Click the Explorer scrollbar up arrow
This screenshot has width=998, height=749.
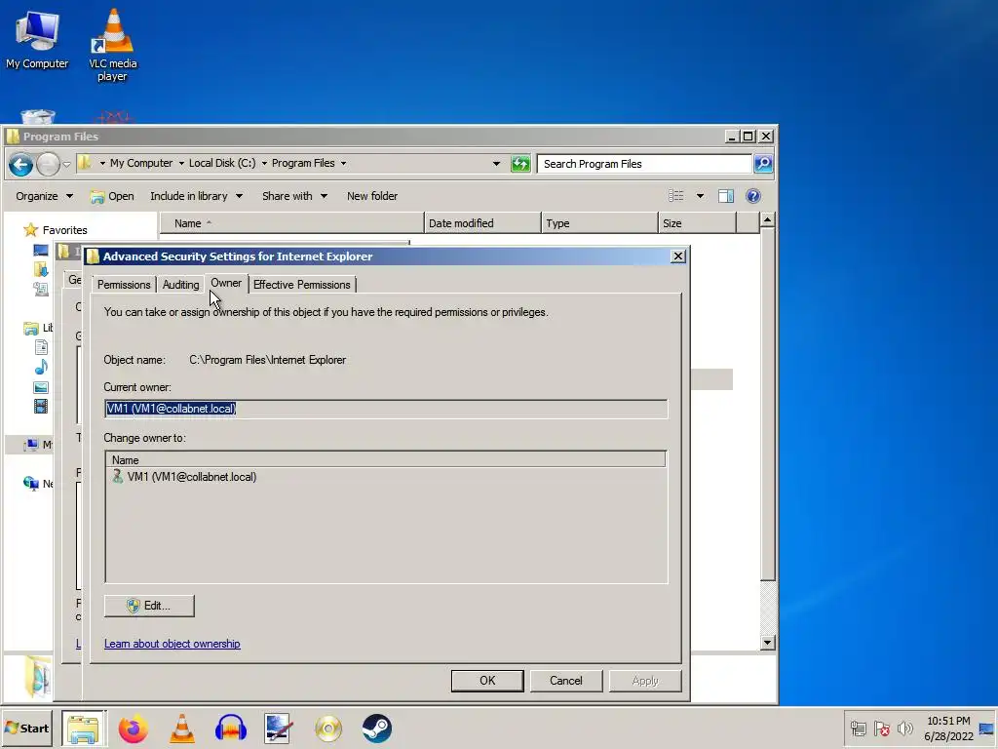(x=768, y=220)
